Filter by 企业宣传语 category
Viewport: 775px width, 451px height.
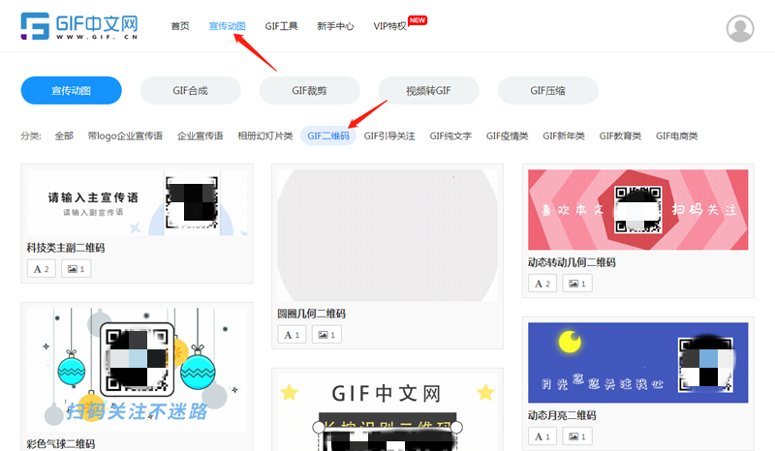click(201, 135)
